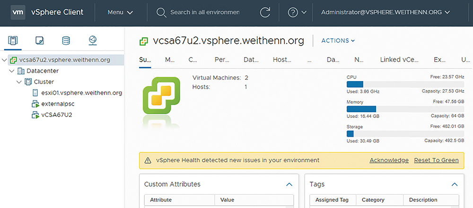Click the search magnifier icon
The width and height of the screenshot is (473, 208).
coord(161,12)
